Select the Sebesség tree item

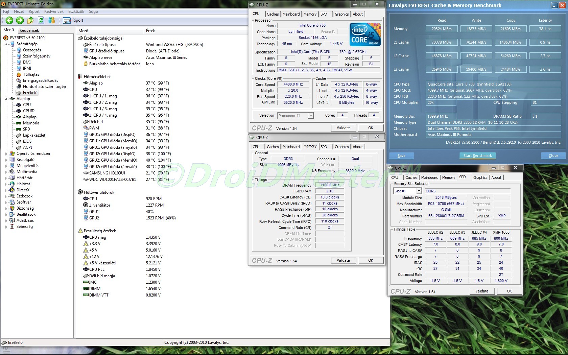point(25,227)
